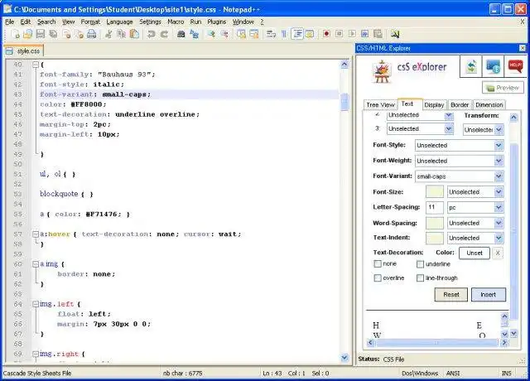Screen dimensions: 530x381
Task: Open the font family row 3 dropdown
Action: click(420, 129)
